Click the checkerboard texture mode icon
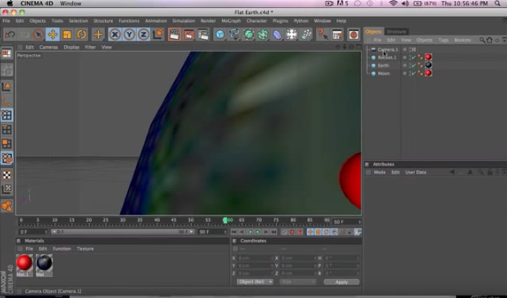 [7, 175]
